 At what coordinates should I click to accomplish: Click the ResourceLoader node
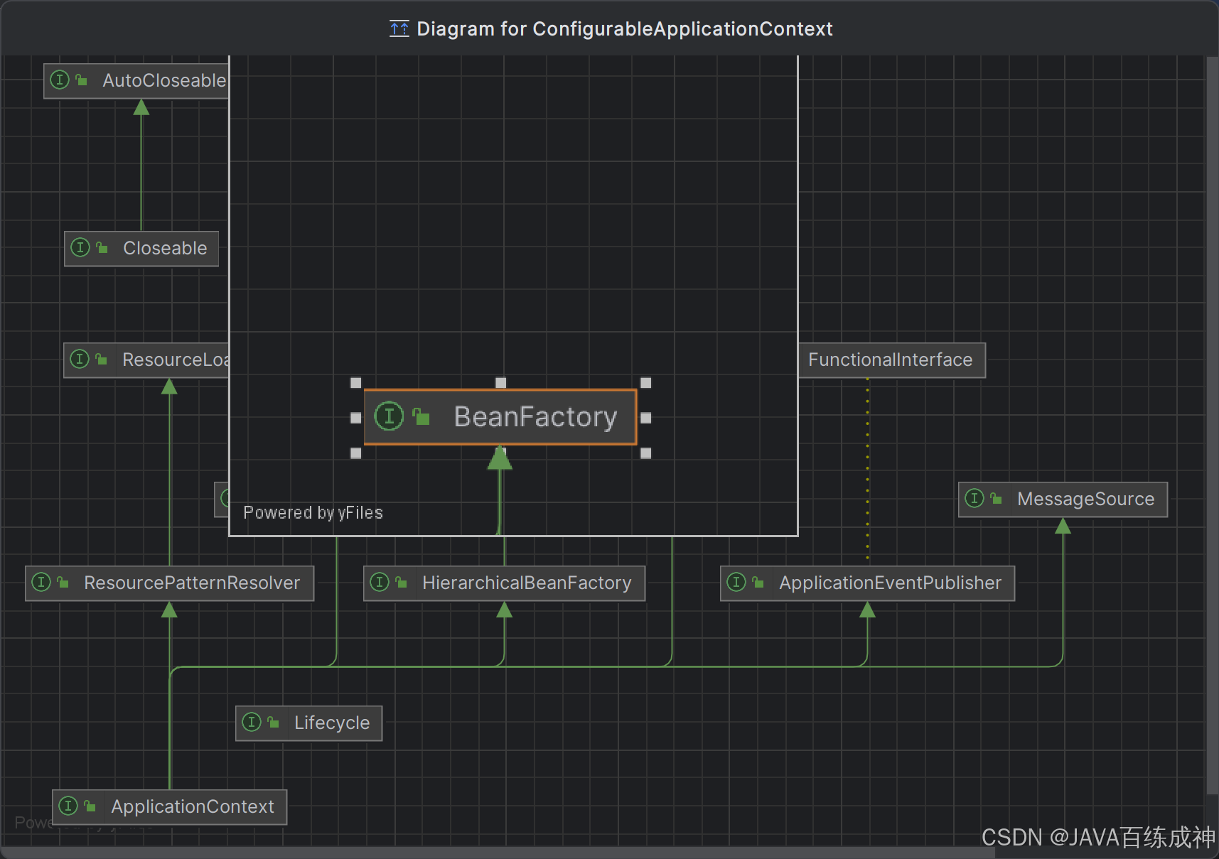tap(146, 360)
